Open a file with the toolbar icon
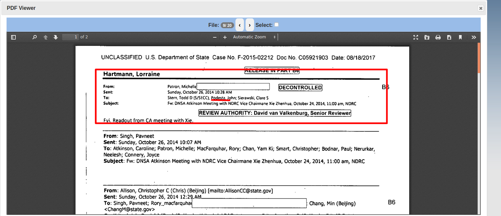 pyautogui.click(x=427, y=37)
